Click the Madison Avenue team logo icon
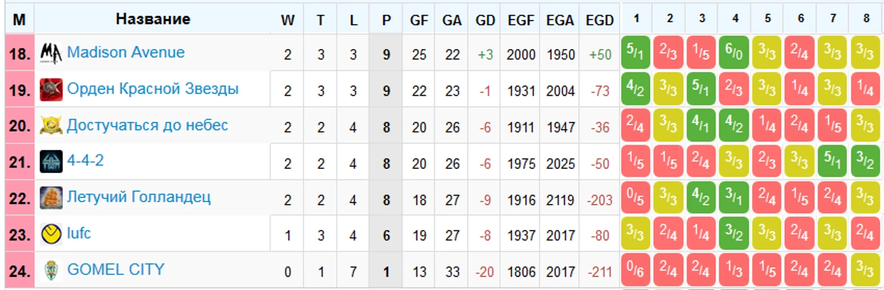 51,54
